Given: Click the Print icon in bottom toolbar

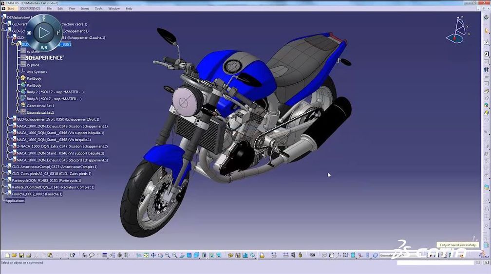Looking at the screenshot, I should [28, 256].
